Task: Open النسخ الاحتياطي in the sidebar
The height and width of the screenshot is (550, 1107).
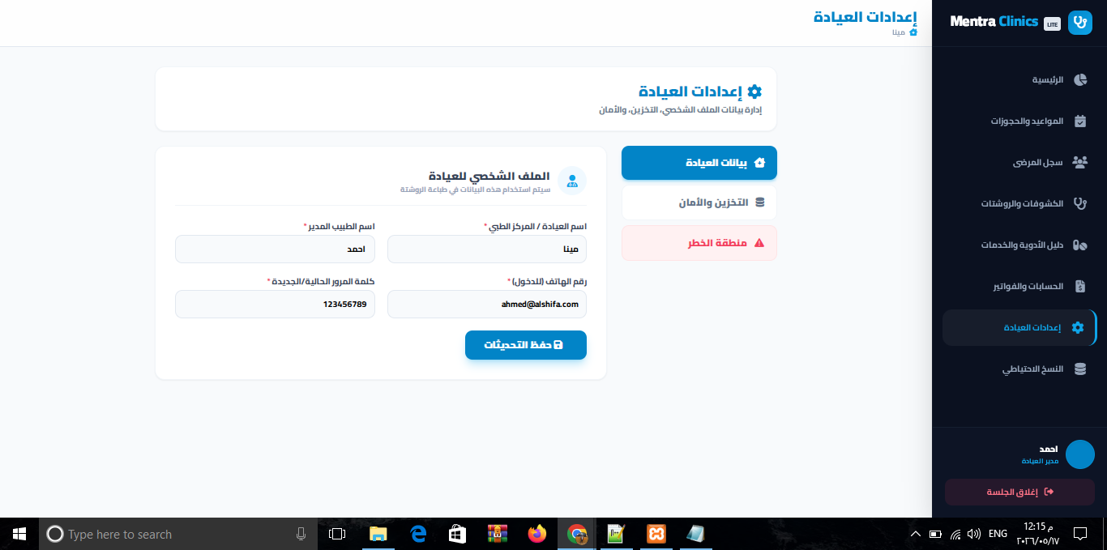Action: [1019, 369]
